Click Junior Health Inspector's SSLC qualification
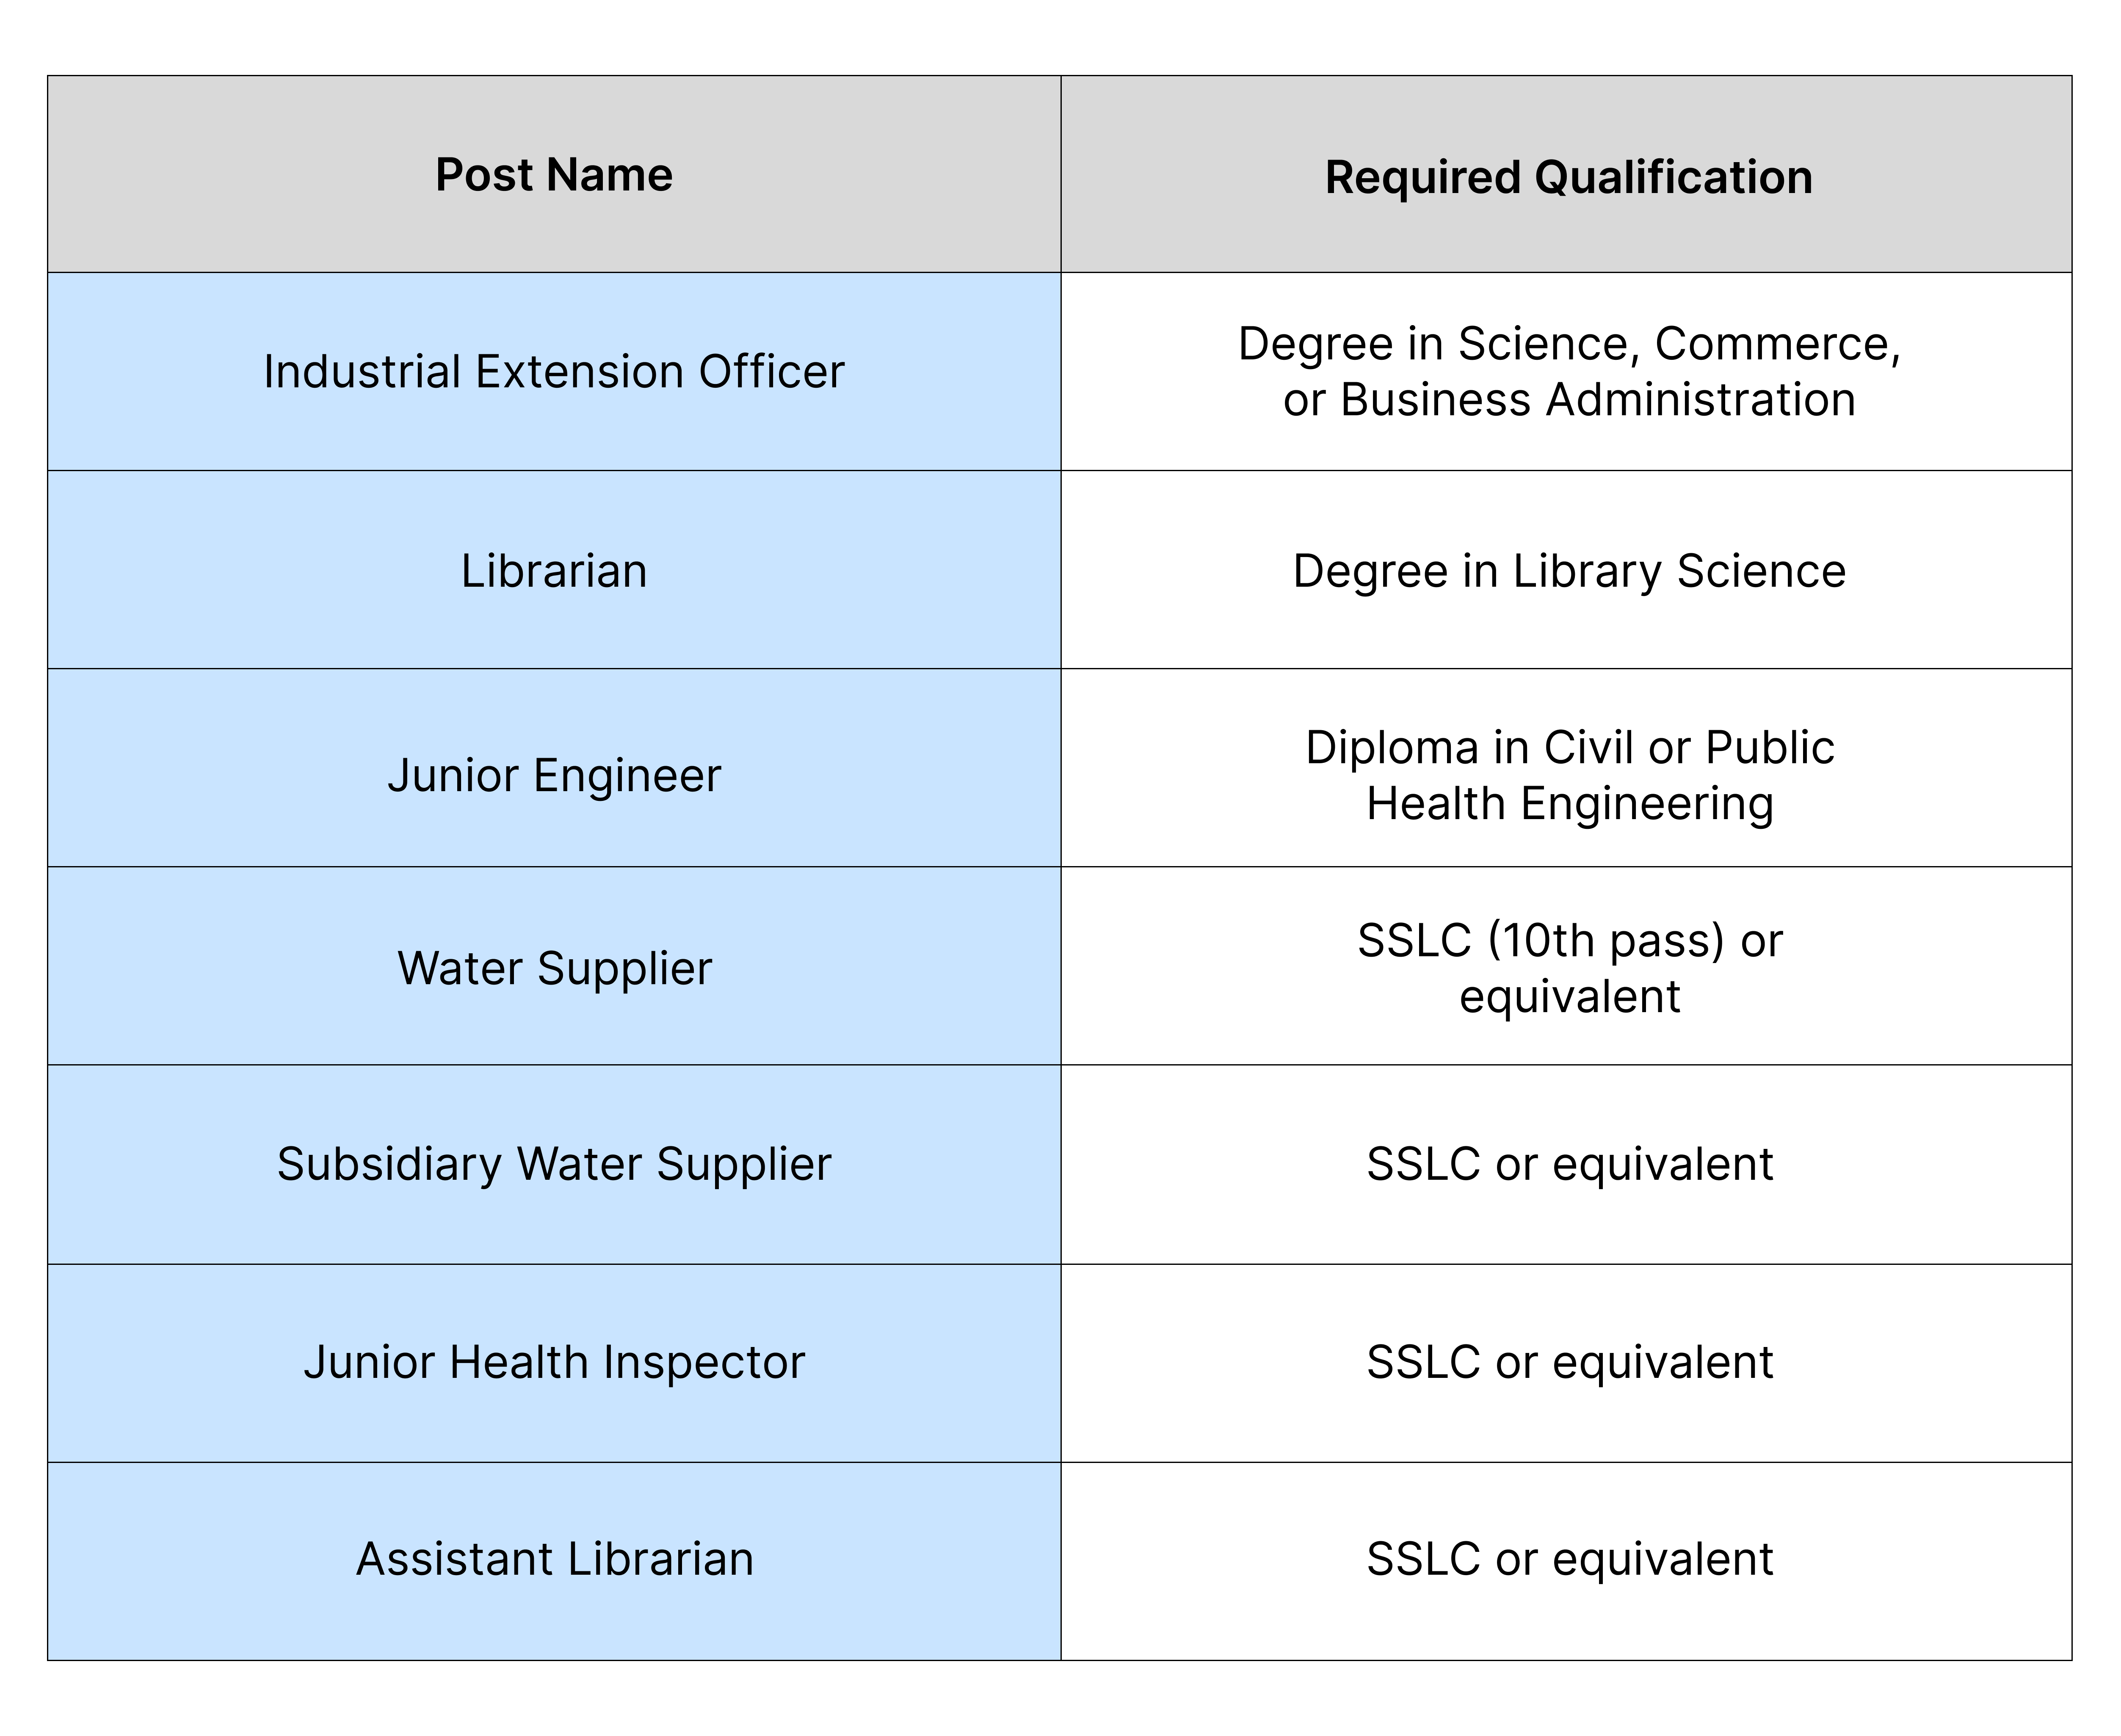Viewport: 2121px width, 1736px height. tap(1566, 1362)
